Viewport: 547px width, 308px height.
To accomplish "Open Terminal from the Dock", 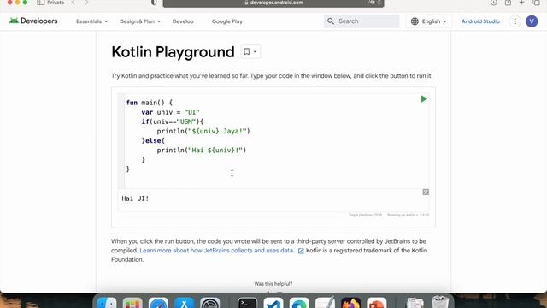I will [x=247, y=303].
